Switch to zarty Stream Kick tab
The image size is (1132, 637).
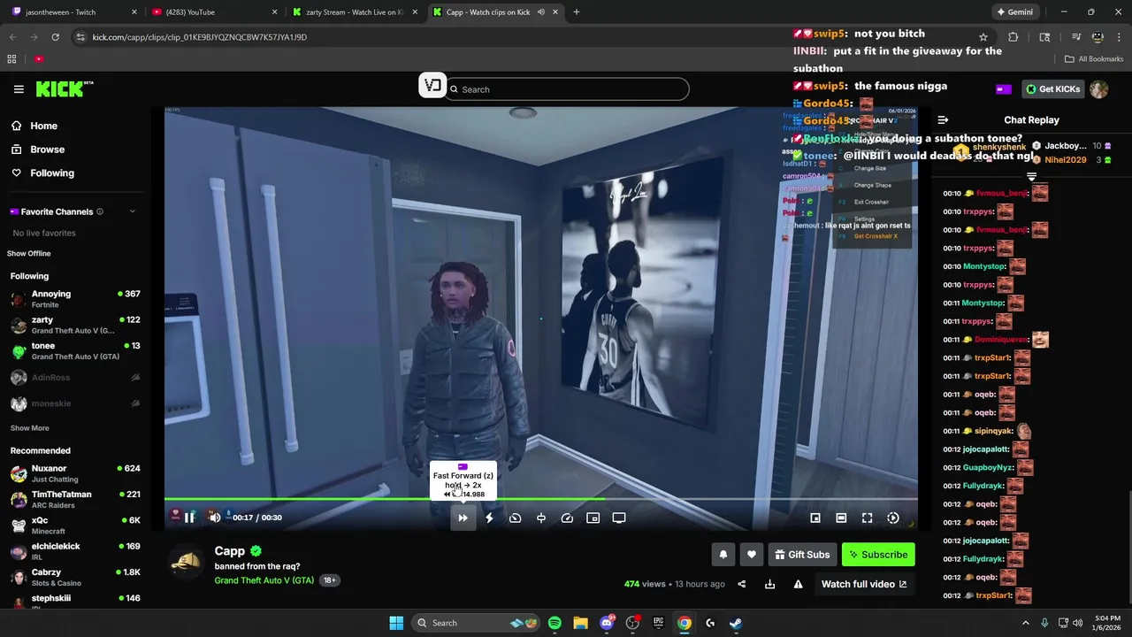coord(354,12)
